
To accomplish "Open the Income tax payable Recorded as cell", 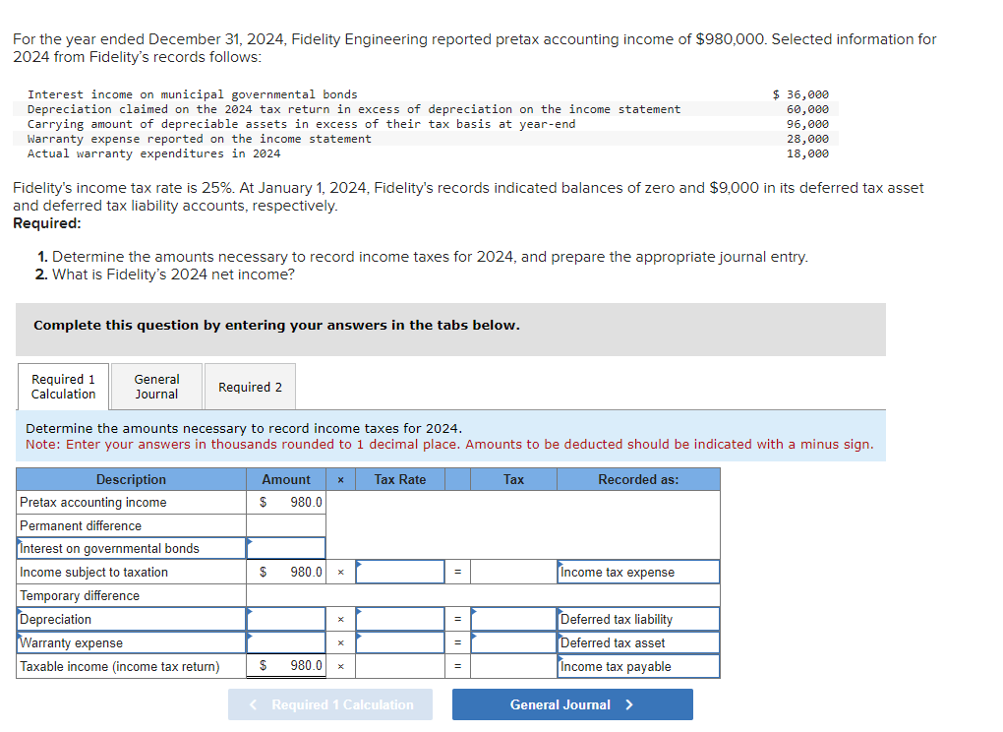I will (x=637, y=666).
